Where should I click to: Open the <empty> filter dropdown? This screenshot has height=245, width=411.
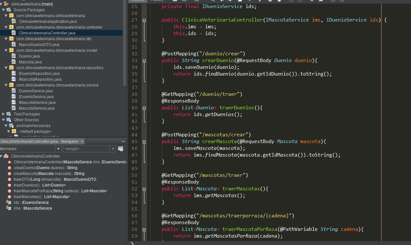(113, 149)
